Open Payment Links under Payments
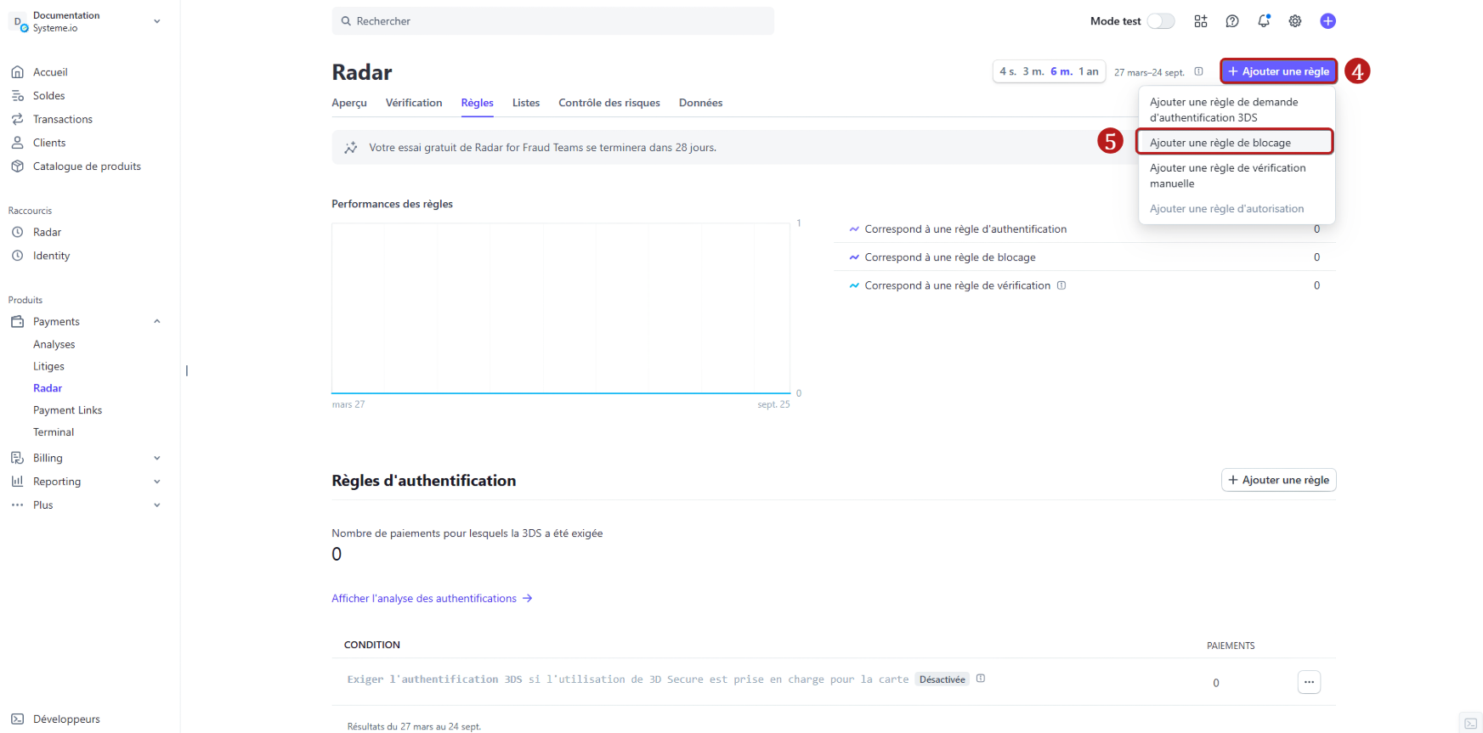Screen dimensions: 1483x733 tap(67, 410)
